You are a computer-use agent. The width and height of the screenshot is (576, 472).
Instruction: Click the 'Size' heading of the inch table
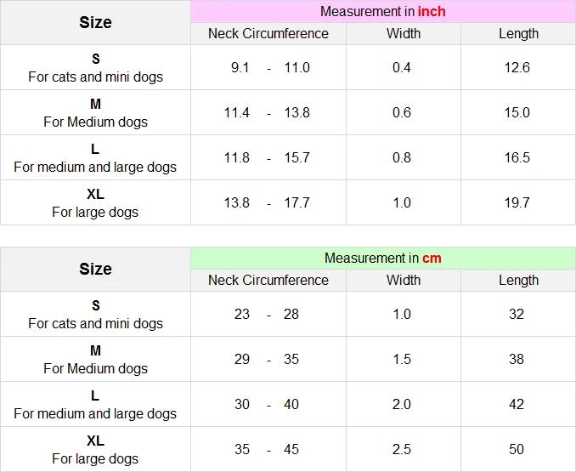point(95,23)
